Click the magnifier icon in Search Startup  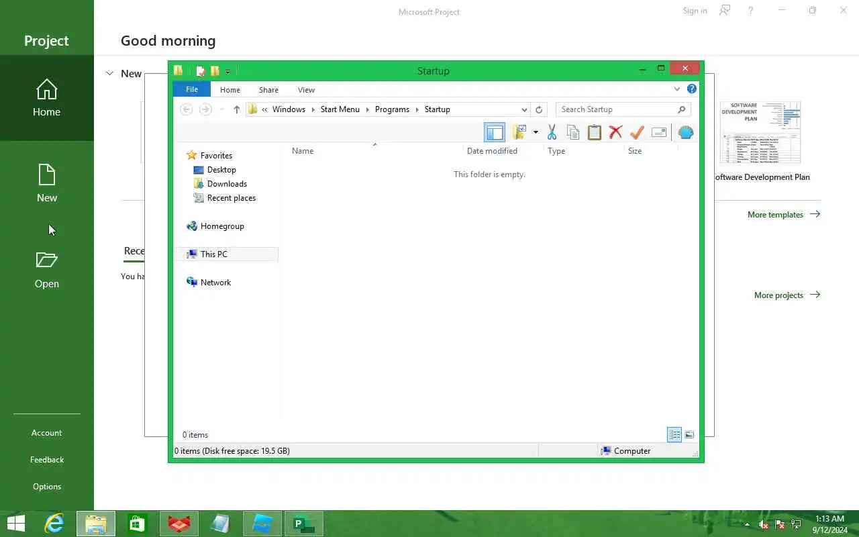click(682, 109)
